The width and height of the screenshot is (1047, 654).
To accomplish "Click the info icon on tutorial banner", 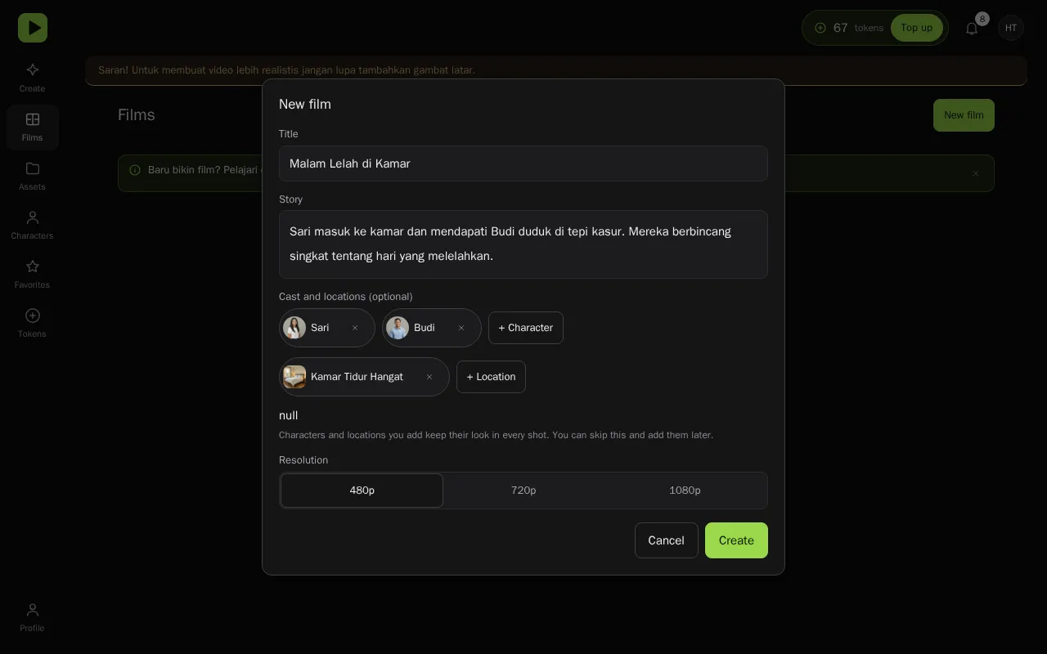I will tap(135, 170).
